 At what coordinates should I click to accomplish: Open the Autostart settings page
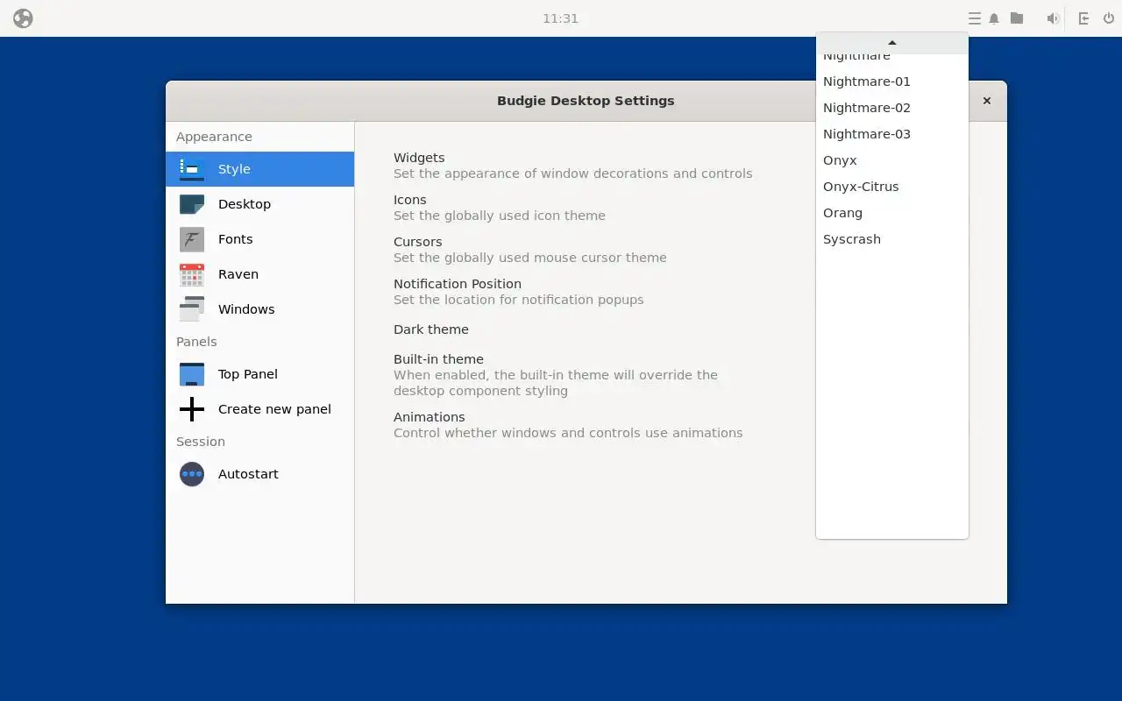259,474
